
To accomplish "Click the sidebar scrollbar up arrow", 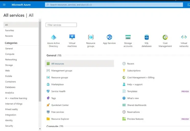I will [40, 20].
